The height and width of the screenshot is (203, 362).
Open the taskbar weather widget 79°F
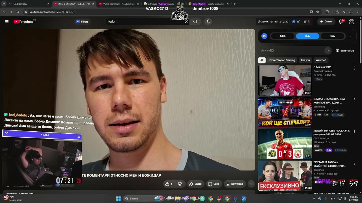(12, 198)
